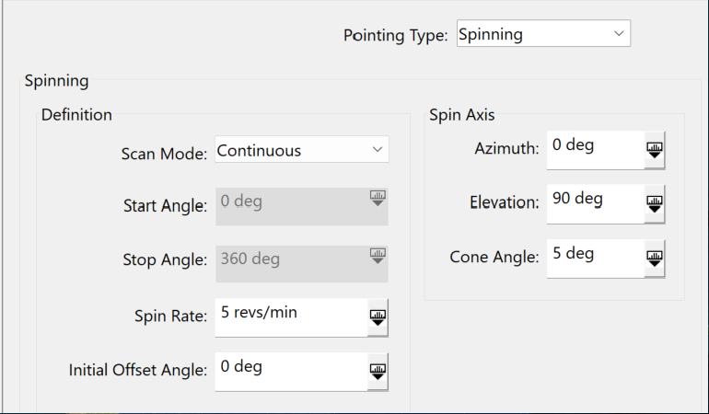
Task: Edit the Cone Angle value field
Action: point(593,258)
